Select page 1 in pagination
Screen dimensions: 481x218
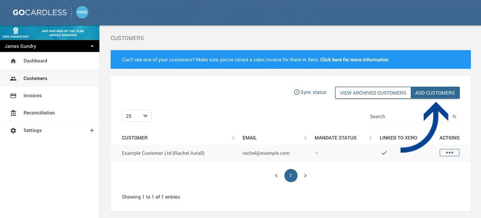(x=291, y=176)
